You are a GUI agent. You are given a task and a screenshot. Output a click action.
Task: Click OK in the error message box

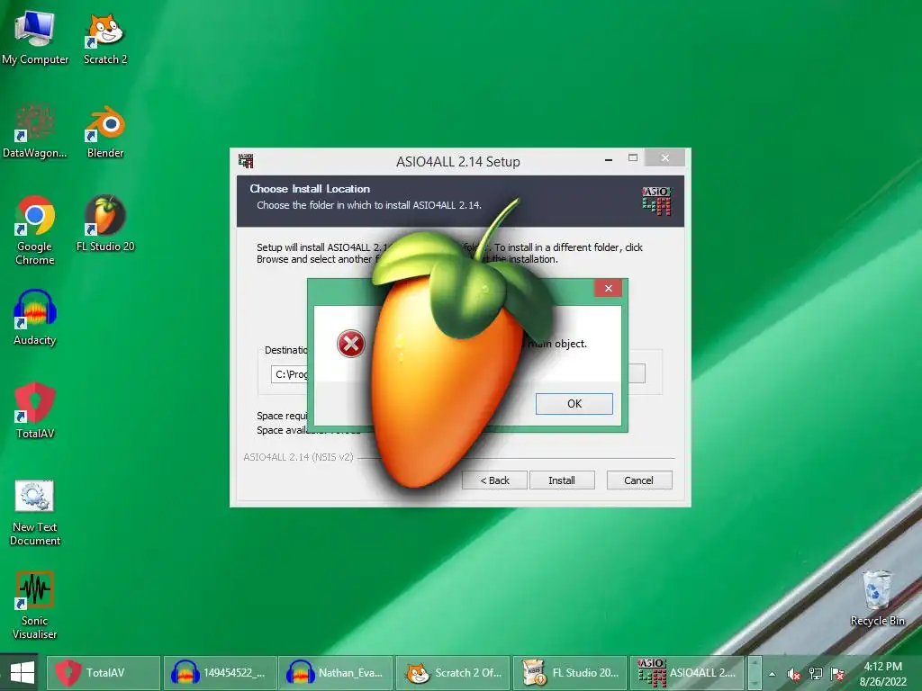tap(574, 404)
